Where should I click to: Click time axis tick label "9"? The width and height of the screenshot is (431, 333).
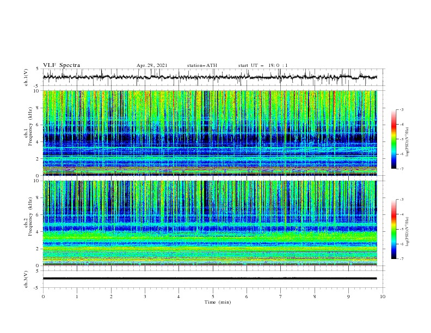click(x=348, y=297)
